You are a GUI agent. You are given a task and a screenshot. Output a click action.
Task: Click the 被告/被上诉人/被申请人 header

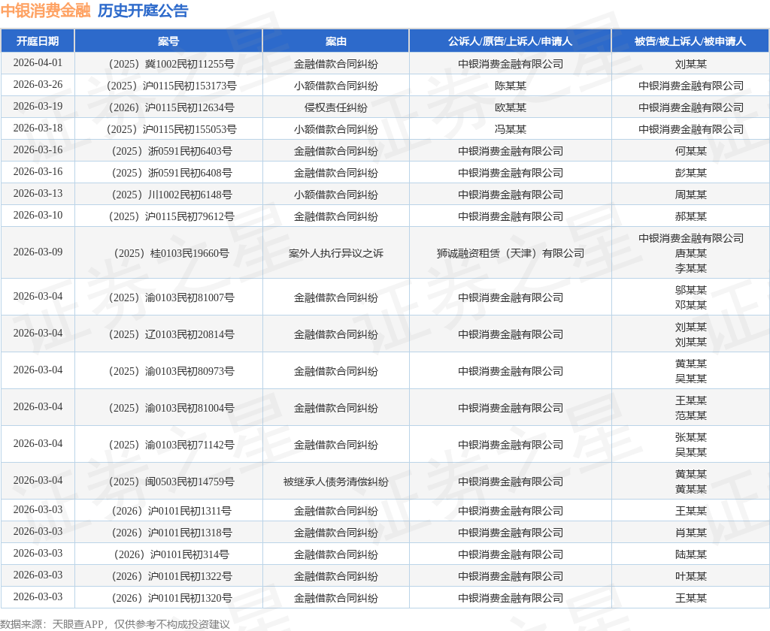[690, 41]
